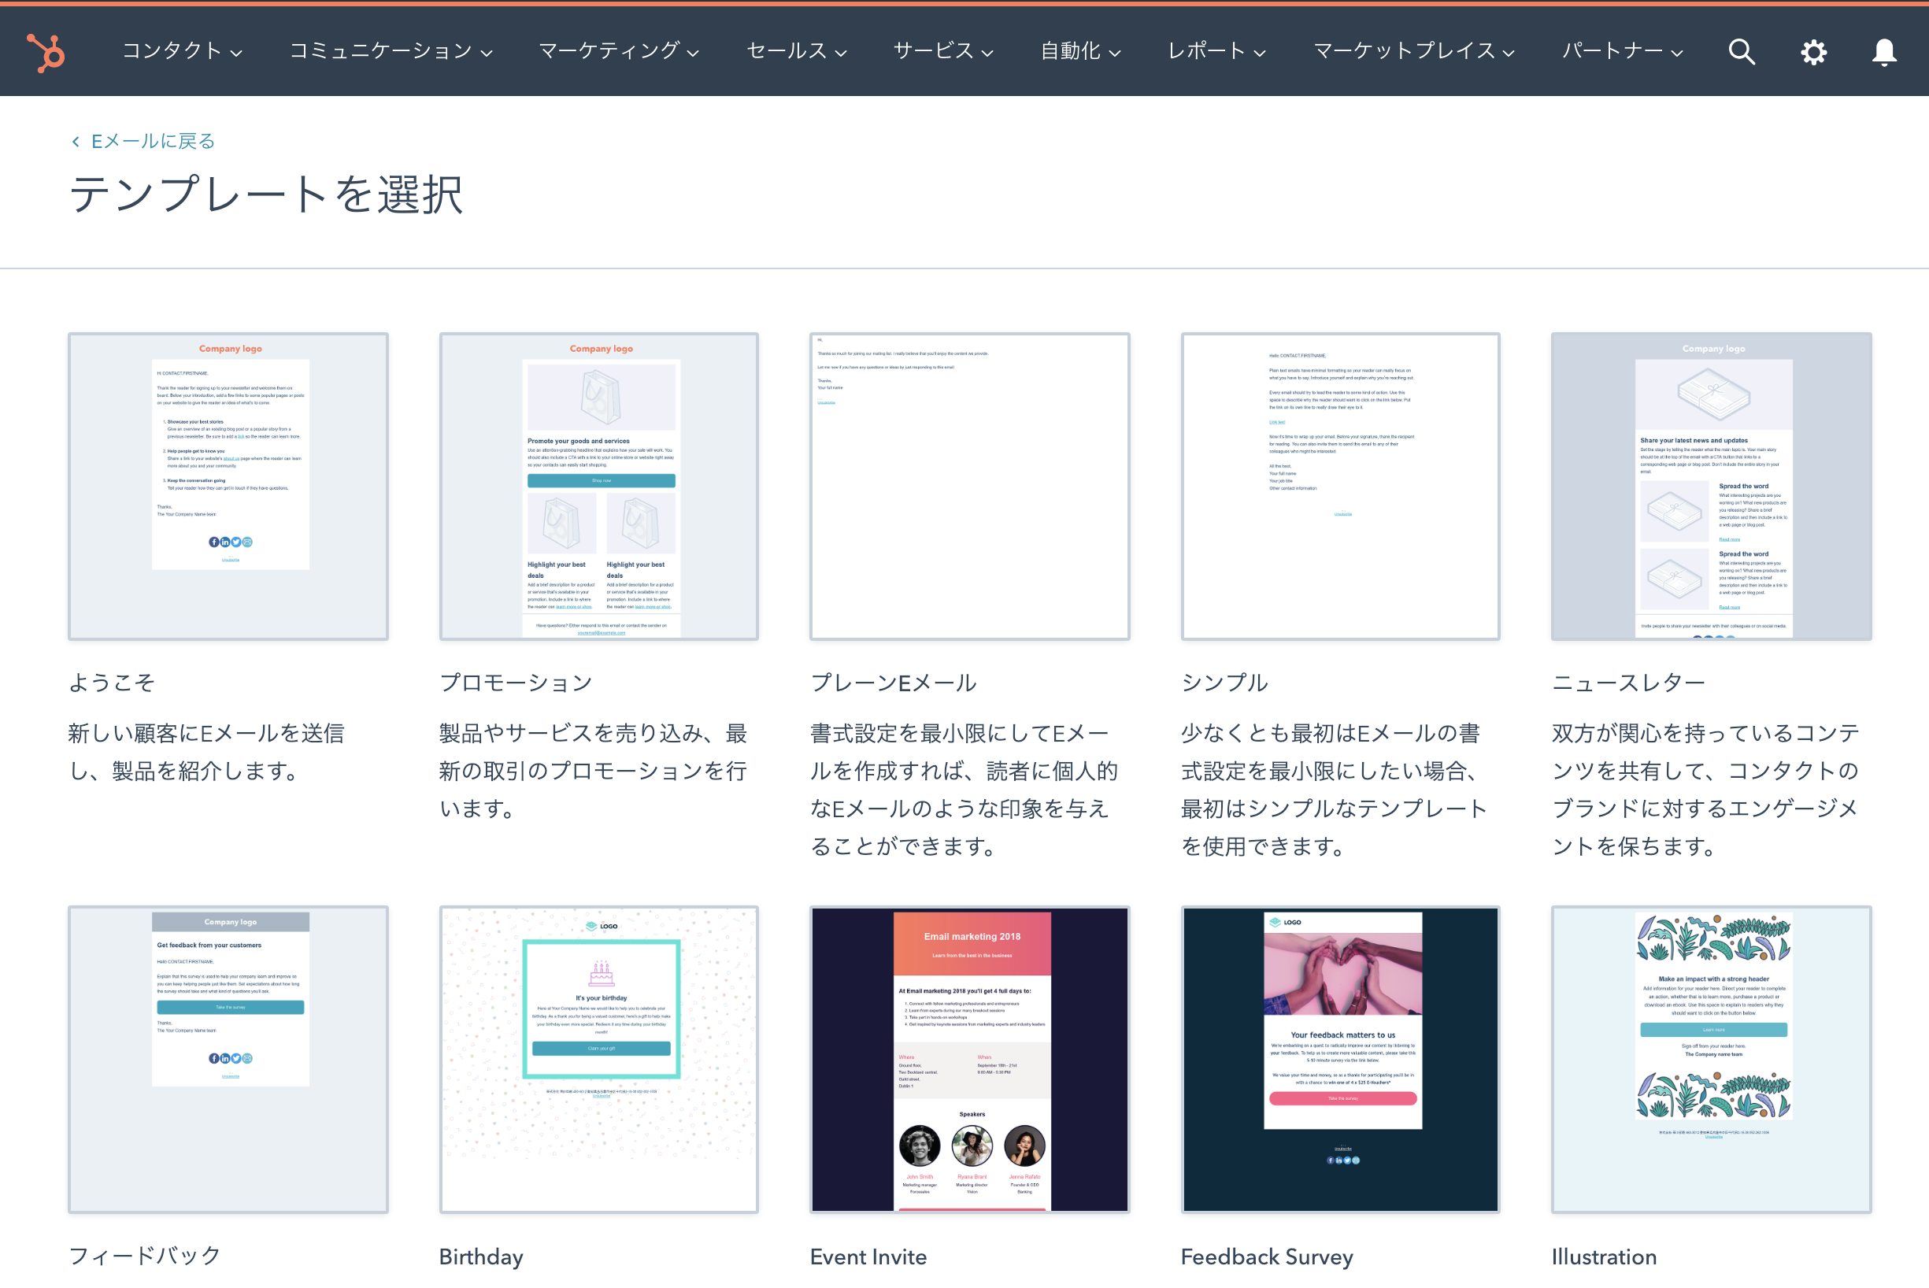Click back chevron beside Eメールに戻る
Viewport: 1929px width, 1288px height.
76,142
